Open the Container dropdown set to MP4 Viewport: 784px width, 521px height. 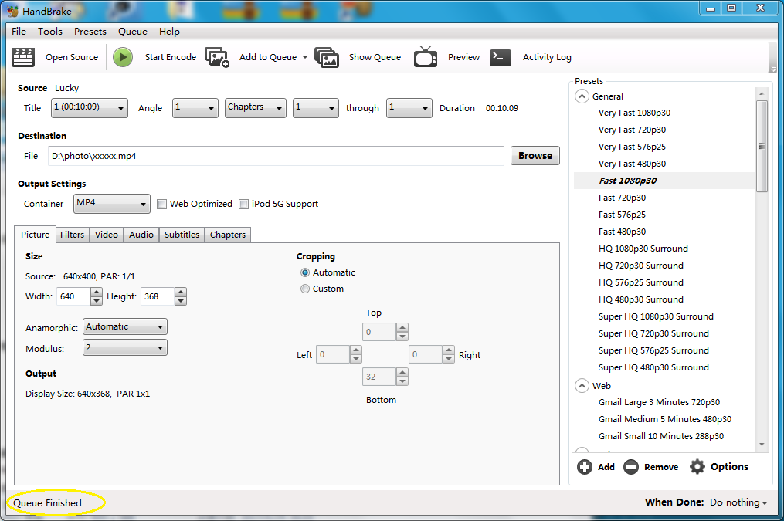pos(111,203)
